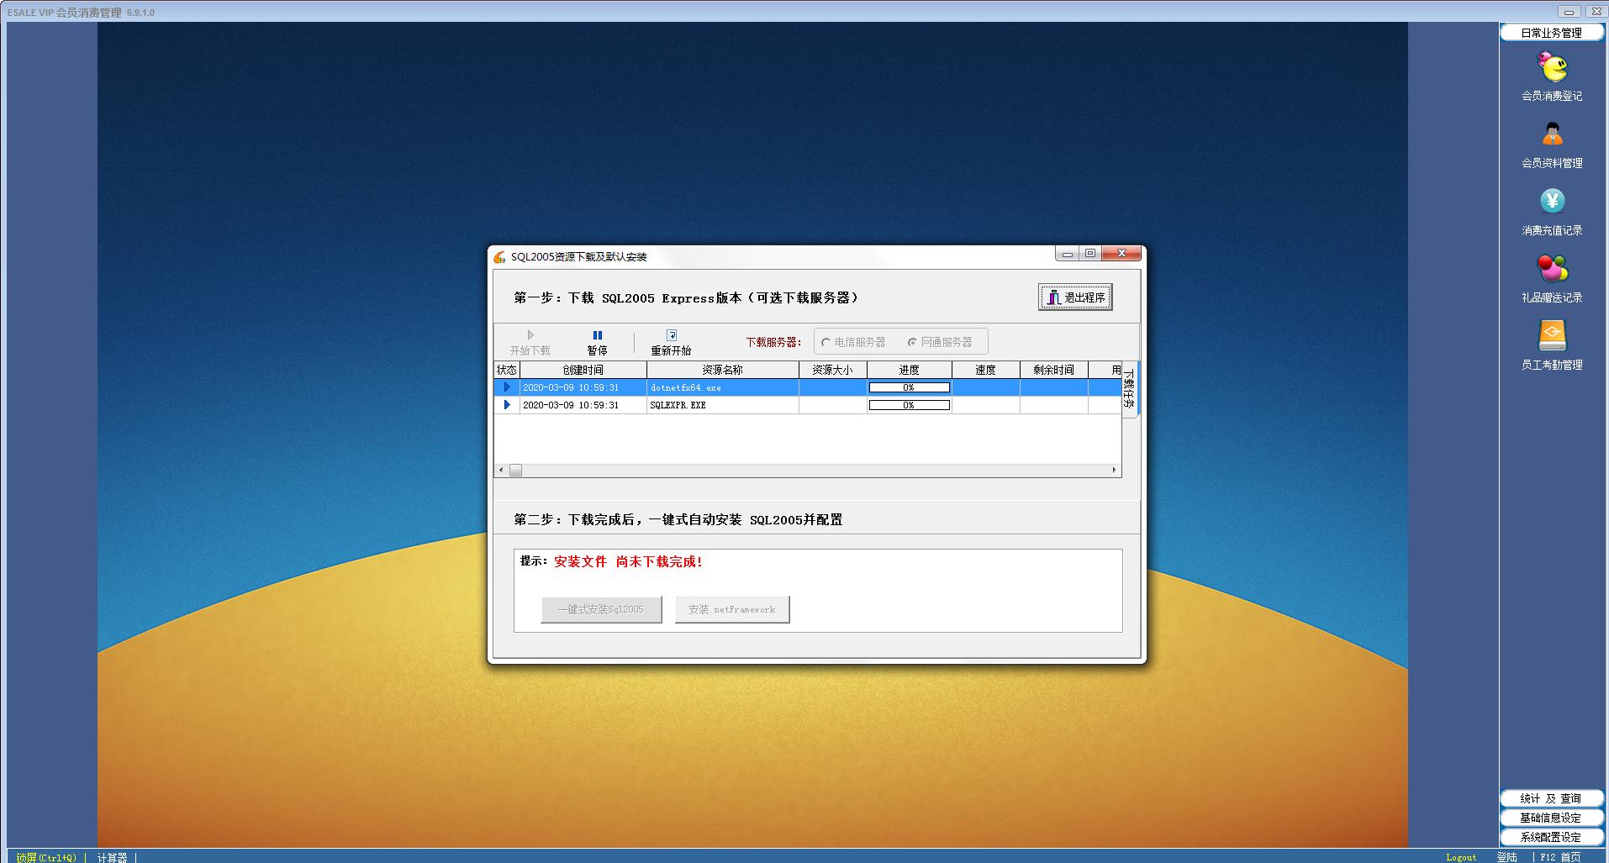Click the blue arrow beside dotnetfx64.exe
Screen dimensions: 1609x863
pyautogui.click(x=506, y=387)
